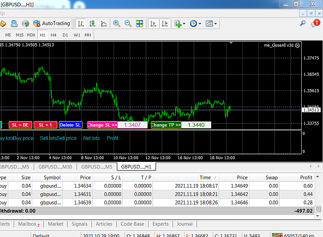Zoom out on the chart
This screenshot has height=237, width=323.
pos(128,24)
